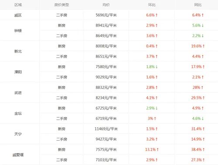This screenshot has width=218, height=165.
Task: Click the price 7580元/平米
Action: [106, 67]
